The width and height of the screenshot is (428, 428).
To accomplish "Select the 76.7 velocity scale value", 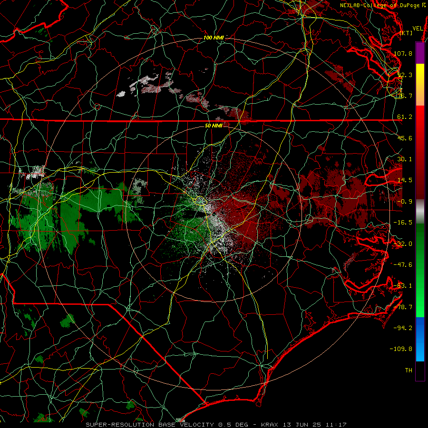I will tap(405, 96).
